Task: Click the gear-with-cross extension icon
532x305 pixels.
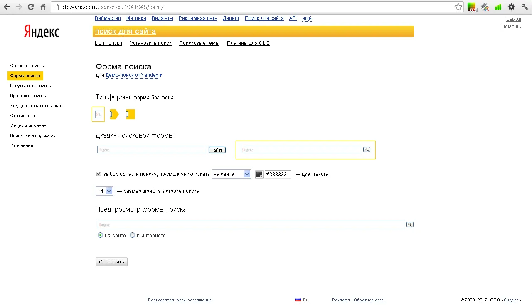Action: (x=485, y=7)
